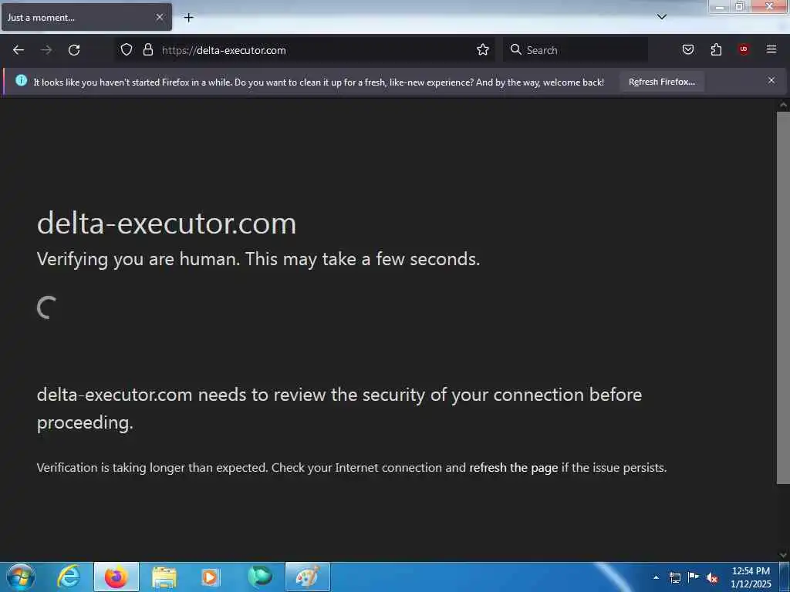This screenshot has width=790, height=592.
Task: Click the muted volume tray icon
Action: click(712, 577)
